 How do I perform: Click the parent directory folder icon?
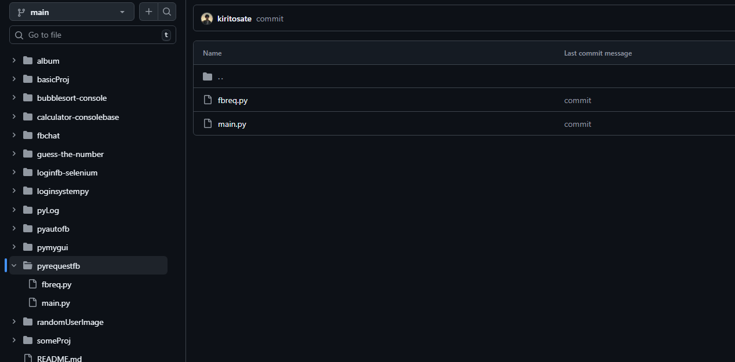click(208, 76)
